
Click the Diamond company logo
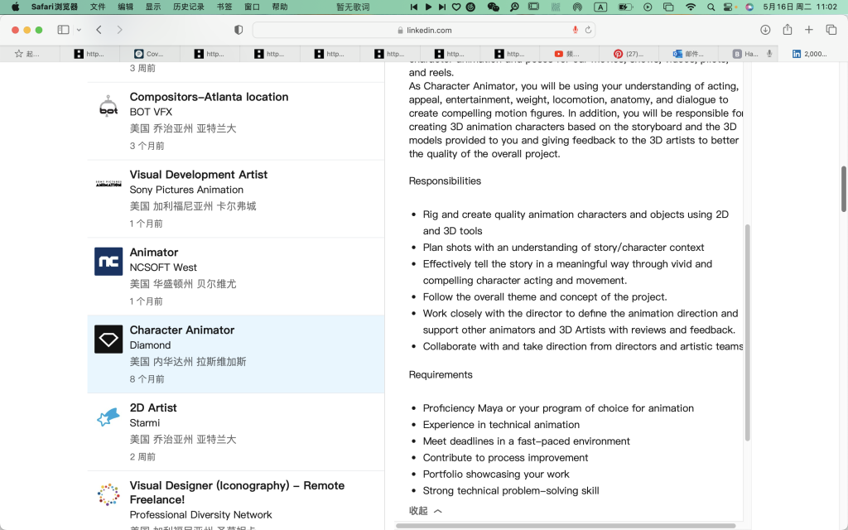point(108,339)
